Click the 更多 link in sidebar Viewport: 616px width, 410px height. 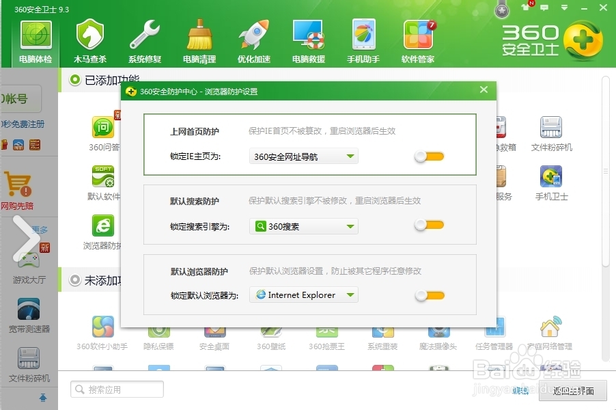click(40, 229)
